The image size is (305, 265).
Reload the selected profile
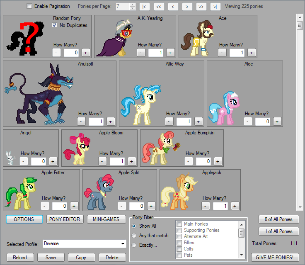coord(20,258)
